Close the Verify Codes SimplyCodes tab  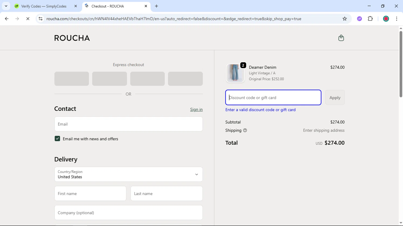pos(75,6)
